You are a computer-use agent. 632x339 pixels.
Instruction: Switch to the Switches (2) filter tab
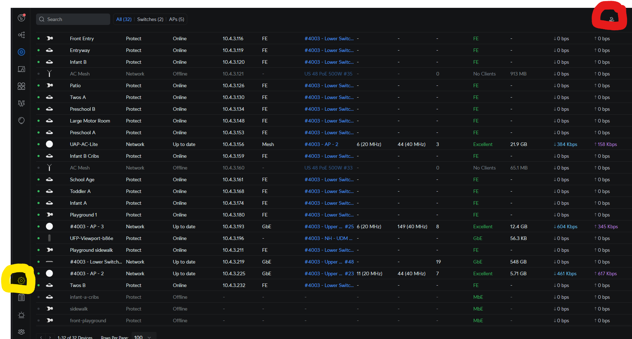(x=150, y=19)
